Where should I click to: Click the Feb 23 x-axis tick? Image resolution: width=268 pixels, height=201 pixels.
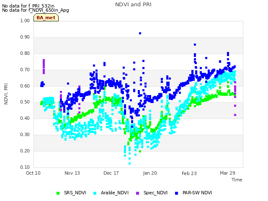[x=189, y=173]
